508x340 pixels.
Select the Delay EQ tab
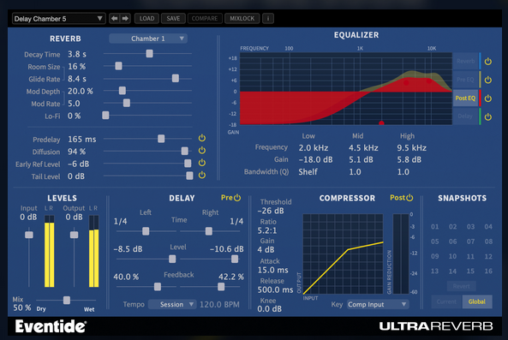tap(465, 116)
